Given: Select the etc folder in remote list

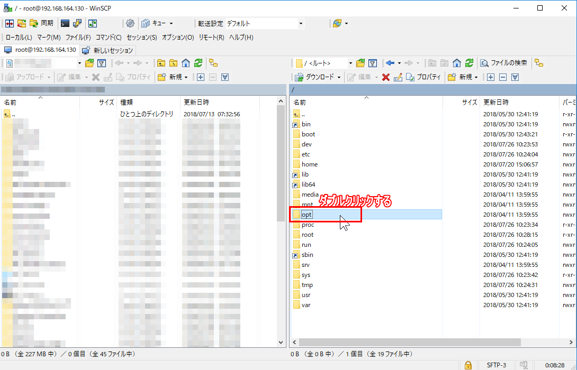Looking at the screenshot, I should coord(306,154).
